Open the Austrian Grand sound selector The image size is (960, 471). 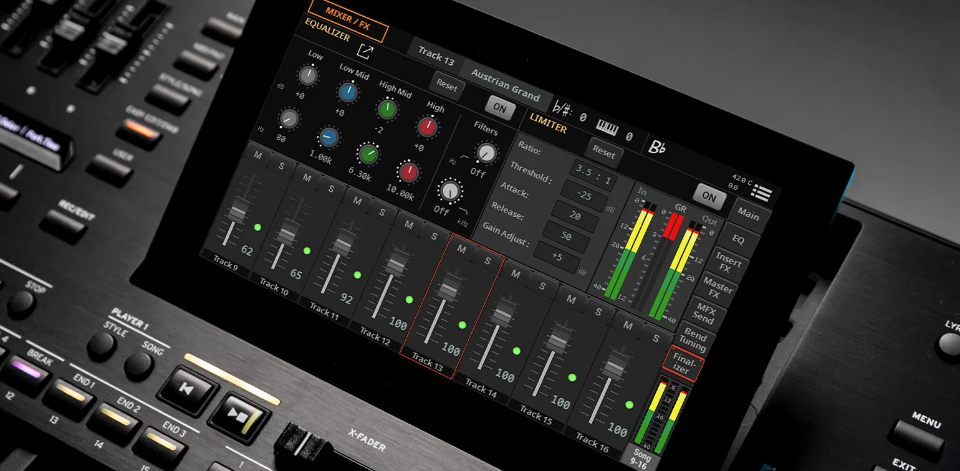pyautogui.click(x=505, y=84)
